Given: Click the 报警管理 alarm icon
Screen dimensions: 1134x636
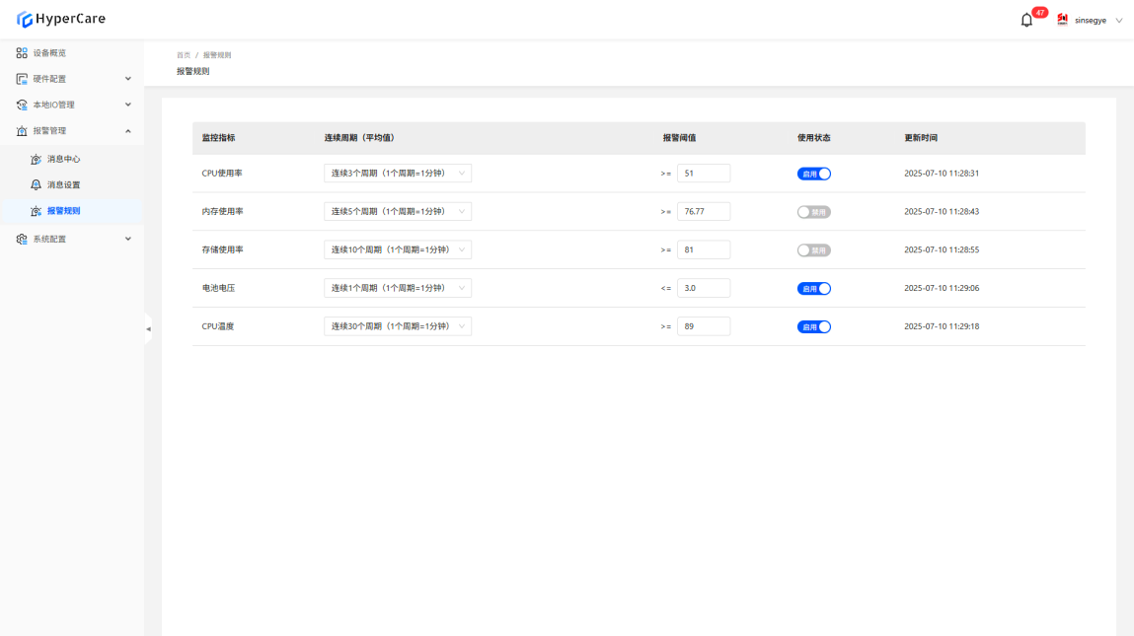Looking at the screenshot, I should click(x=22, y=131).
